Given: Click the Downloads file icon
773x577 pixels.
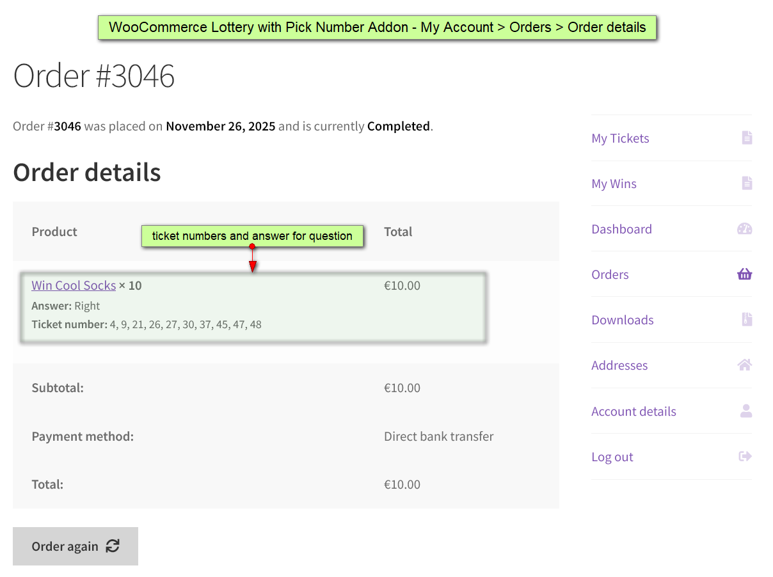Looking at the screenshot, I should [747, 320].
